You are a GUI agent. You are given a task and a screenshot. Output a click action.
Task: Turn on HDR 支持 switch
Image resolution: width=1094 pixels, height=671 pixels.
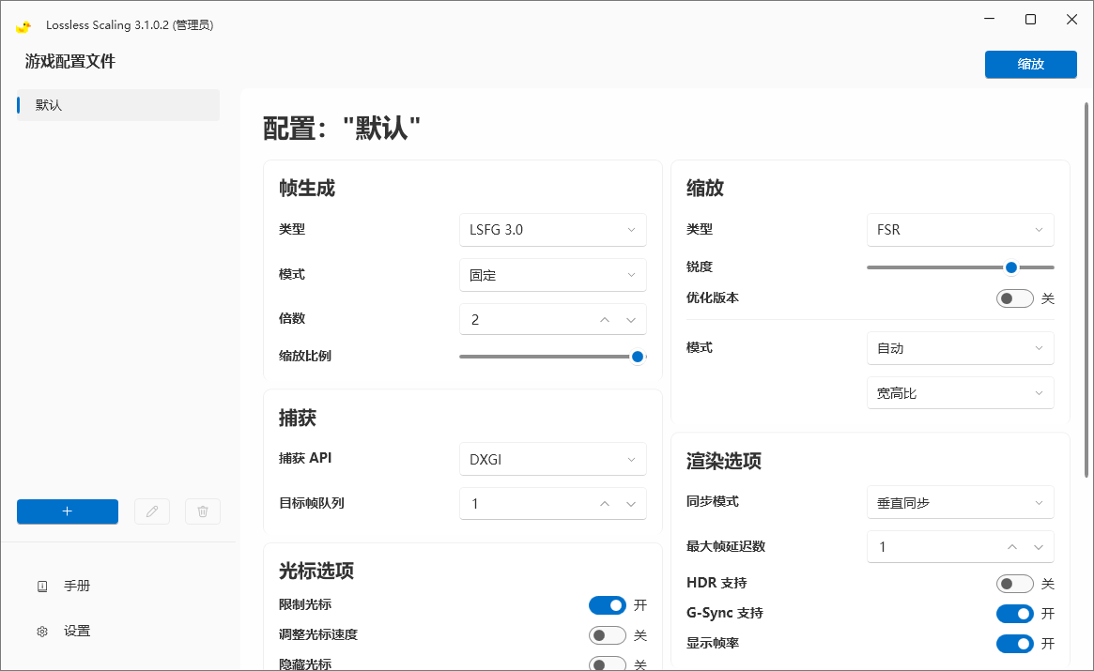click(1014, 584)
